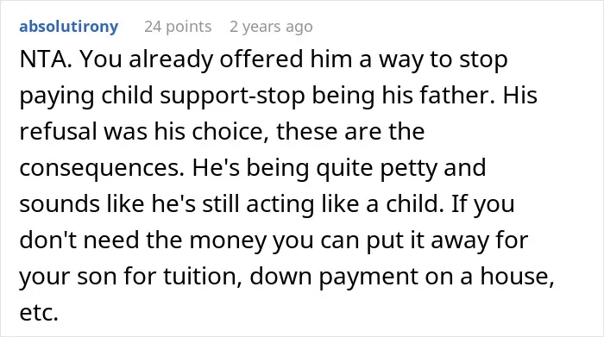Click the phrase down payment

click(x=334, y=277)
